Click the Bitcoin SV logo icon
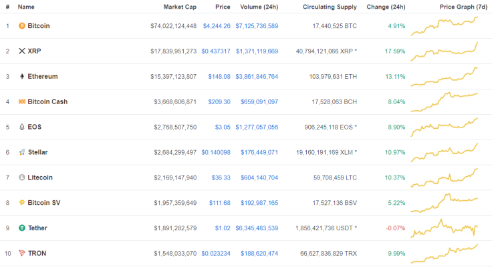Screen dimensions: 492x267 coord(21,203)
